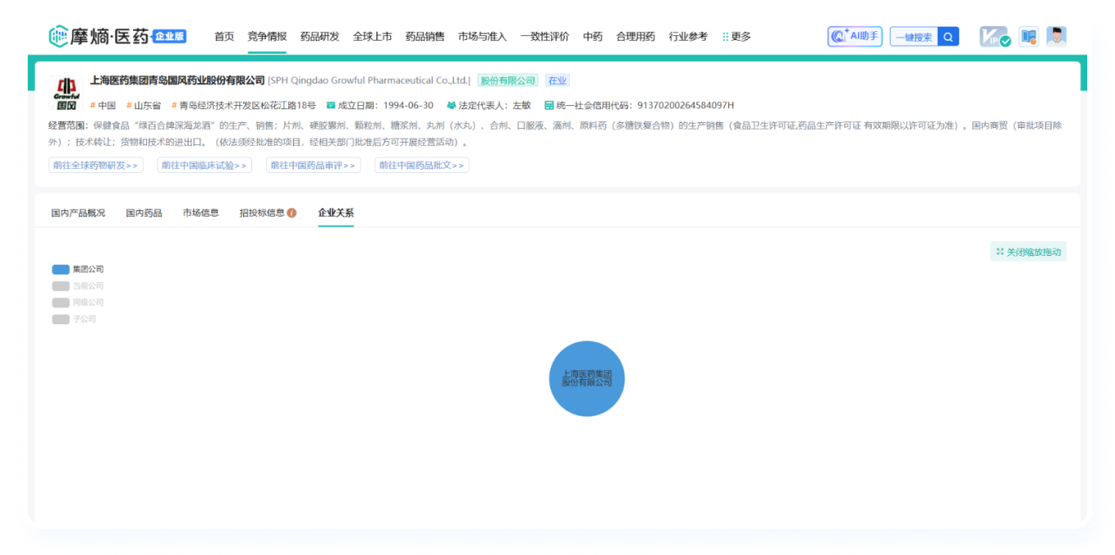Follow the 前往全球药物研发 link

coord(96,165)
